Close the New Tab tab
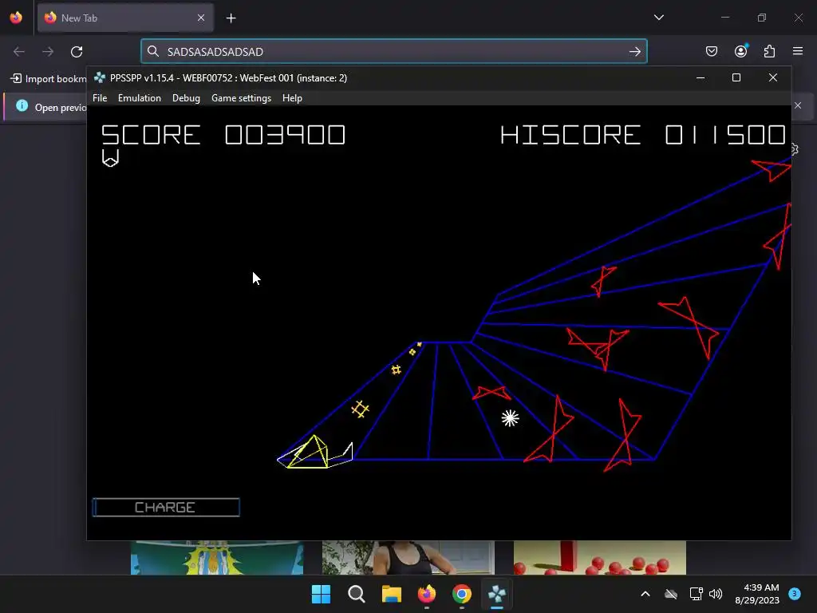This screenshot has height=613, width=817. pos(200,18)
